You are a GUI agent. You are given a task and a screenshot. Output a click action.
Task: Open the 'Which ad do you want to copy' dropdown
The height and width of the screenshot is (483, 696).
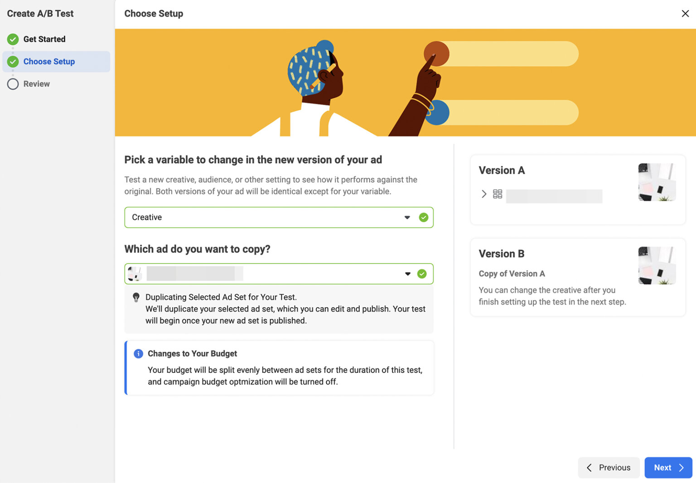point(407,274)
